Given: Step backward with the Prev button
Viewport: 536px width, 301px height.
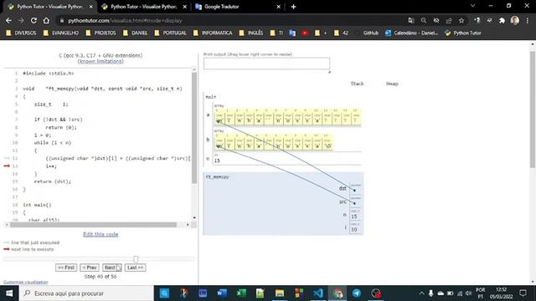Looking at the screenshot, I should click(x=90, y=268).
